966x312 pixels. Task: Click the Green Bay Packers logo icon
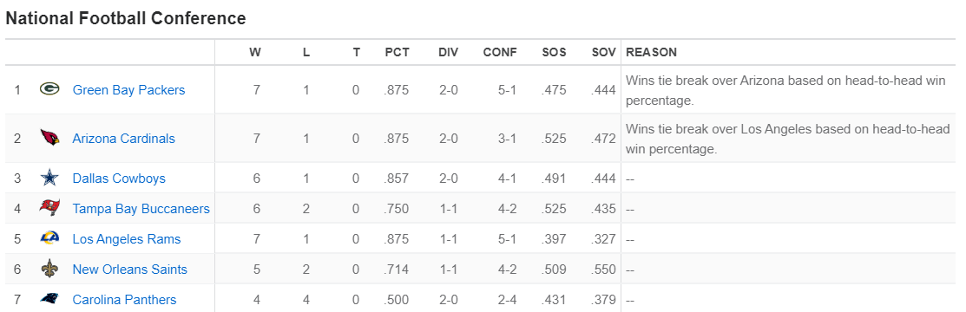49,90
